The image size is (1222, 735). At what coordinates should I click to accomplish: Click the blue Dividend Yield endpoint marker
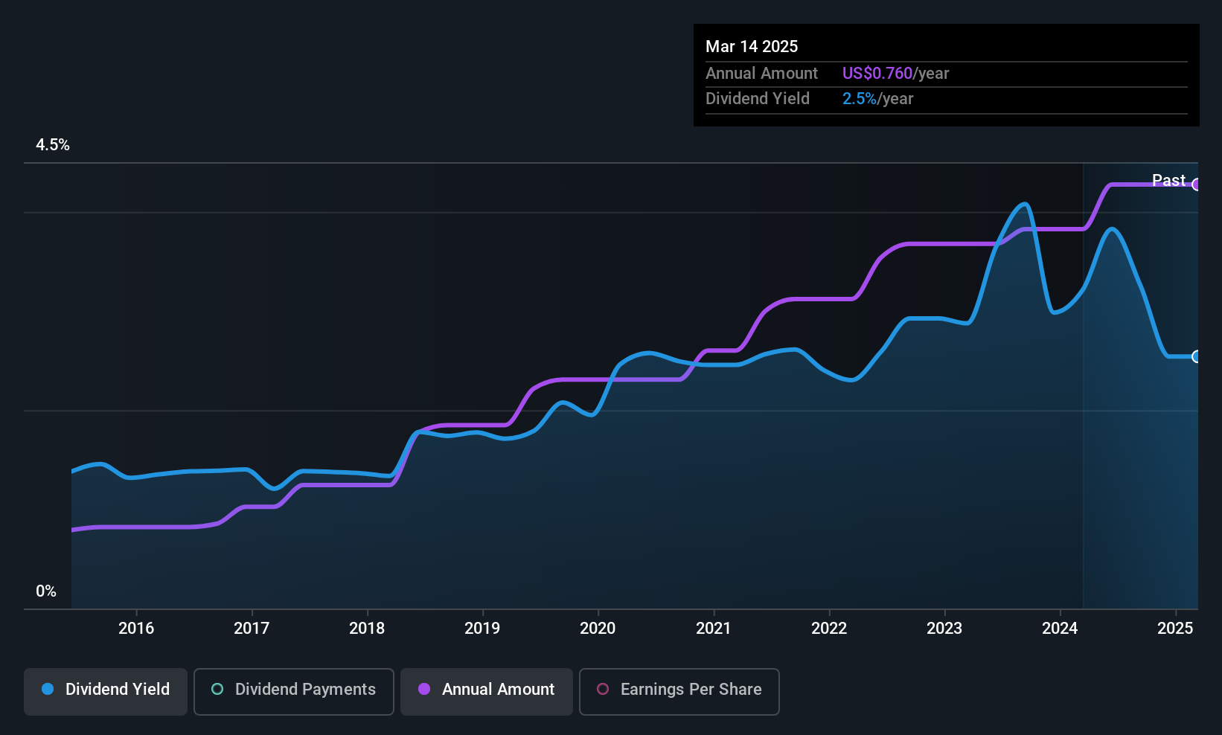(1197, 356)
